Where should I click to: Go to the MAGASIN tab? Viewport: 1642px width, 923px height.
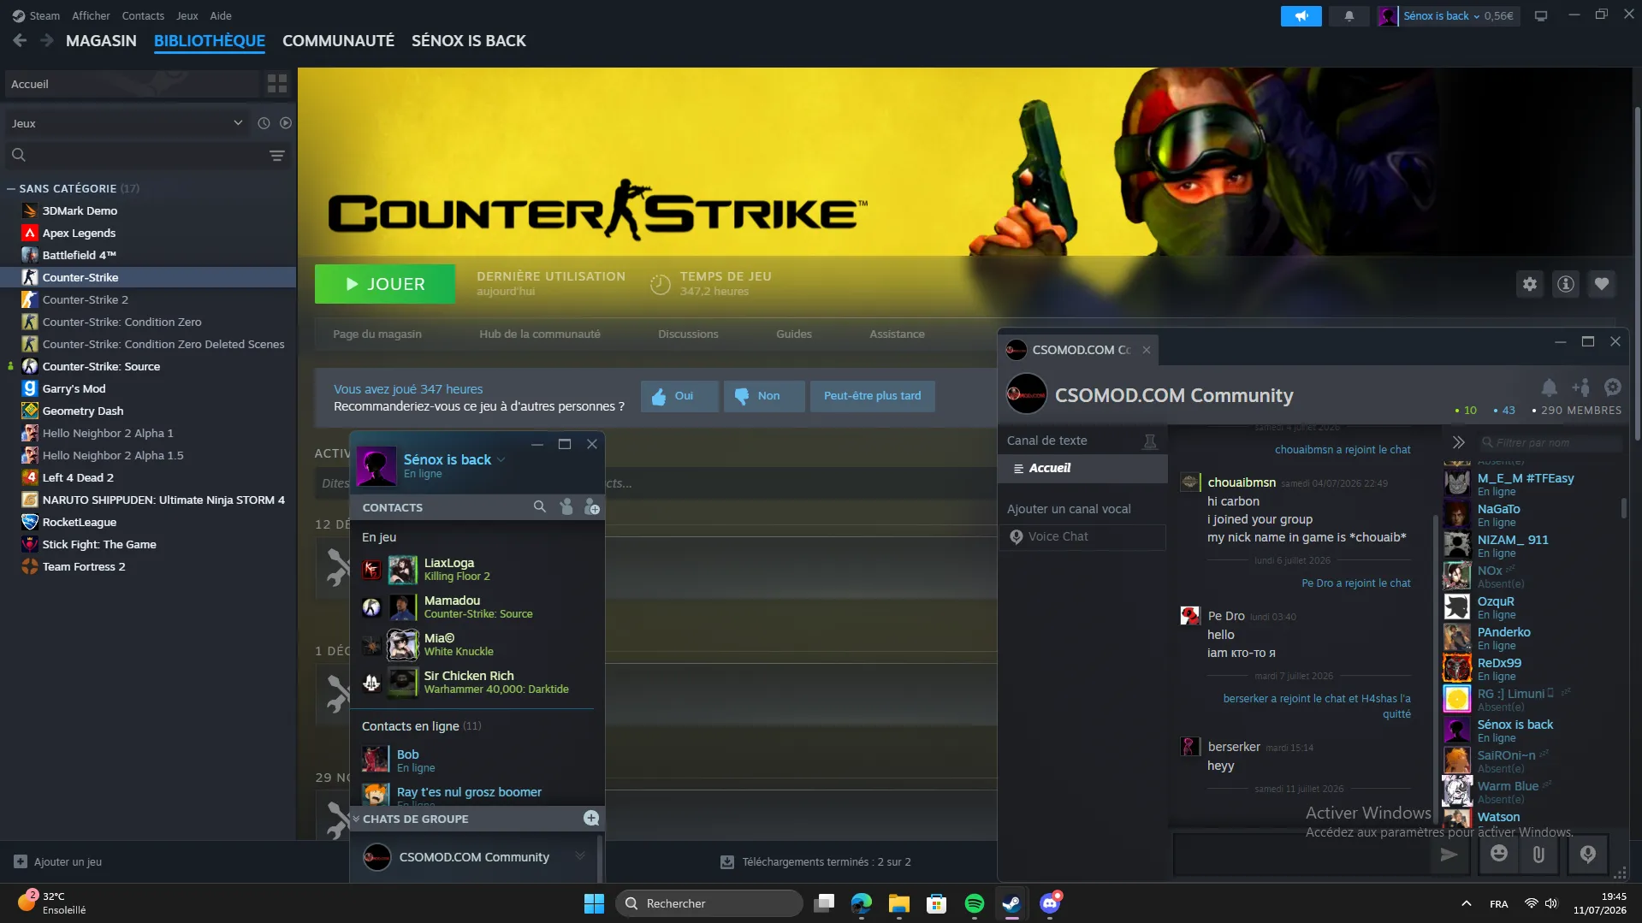[x=101, y=41]
